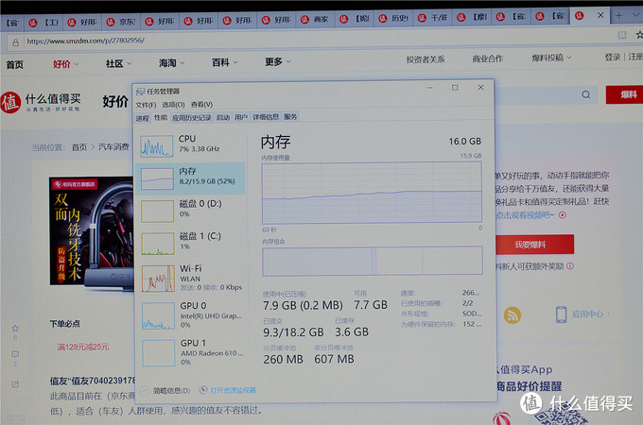The width and height of the screenshot is (643, 425).
Task: Click the play icon after 点击观看视频吧~
Action: (x=563, y=215)
